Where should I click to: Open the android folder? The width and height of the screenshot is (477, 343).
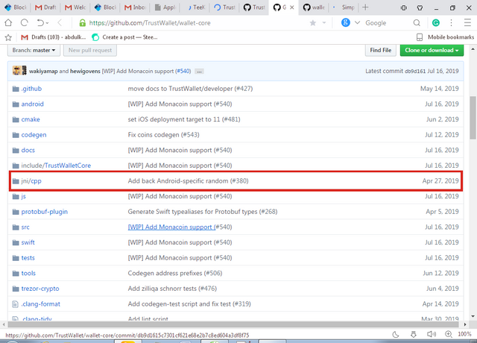point(32,104)
